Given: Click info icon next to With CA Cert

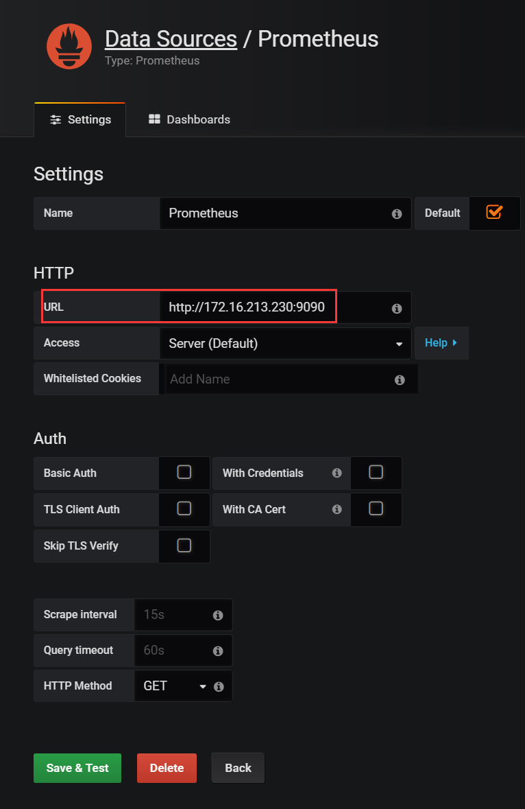Looking at the screenshot, I should point(337,509).
